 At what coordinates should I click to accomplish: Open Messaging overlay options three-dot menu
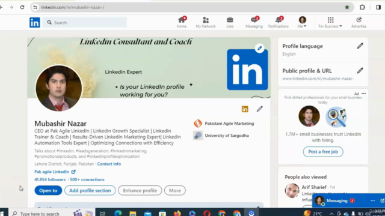tap(372, 200)
